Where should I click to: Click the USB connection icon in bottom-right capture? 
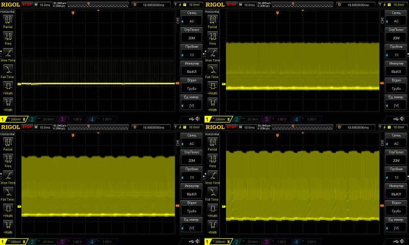point(396,241)
